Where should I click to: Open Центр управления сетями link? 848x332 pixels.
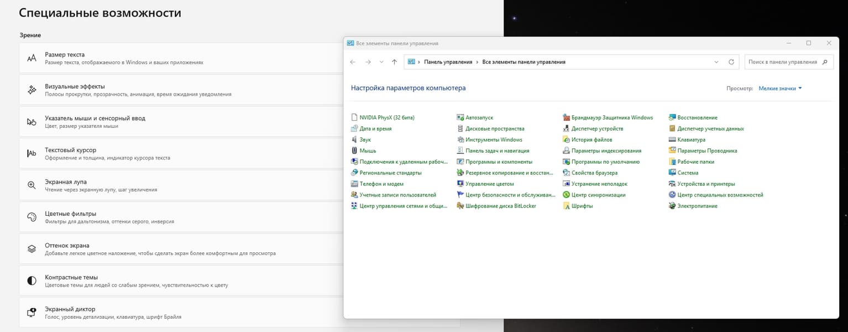point(403,206)
